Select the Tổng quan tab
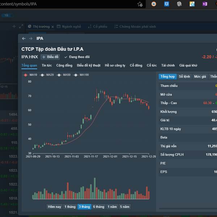Viewport: 217px width, 217px height. [29, 65]
